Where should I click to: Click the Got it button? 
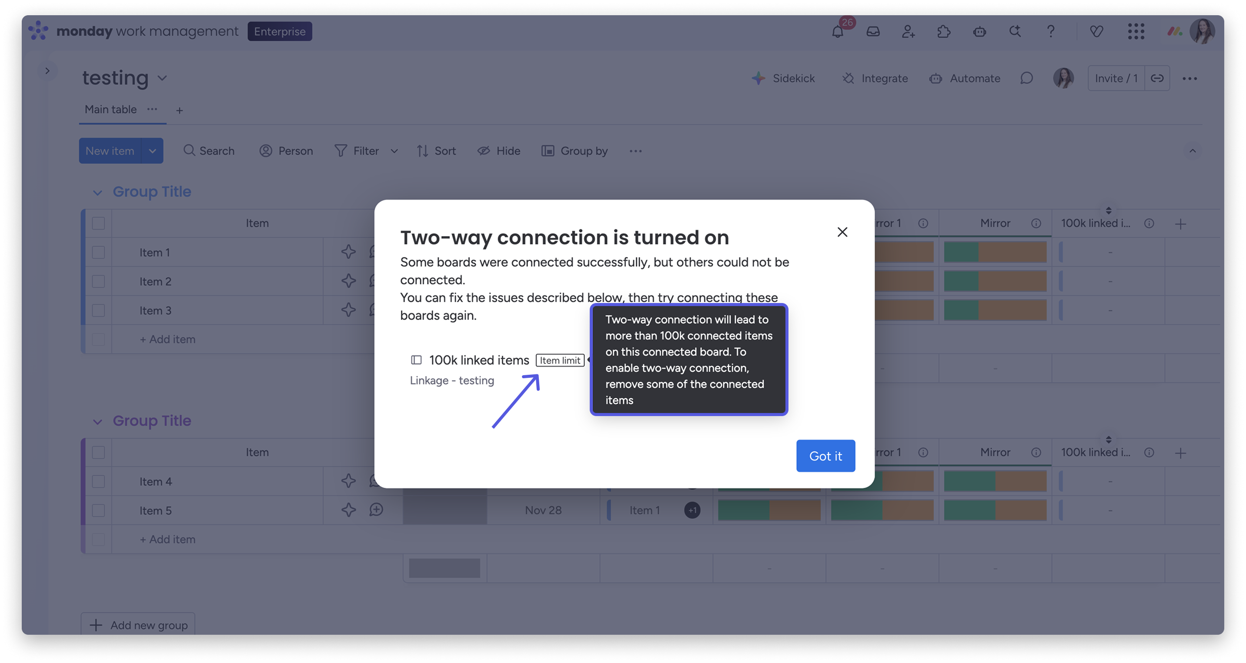pyautogui.click(x=825, y=456)
